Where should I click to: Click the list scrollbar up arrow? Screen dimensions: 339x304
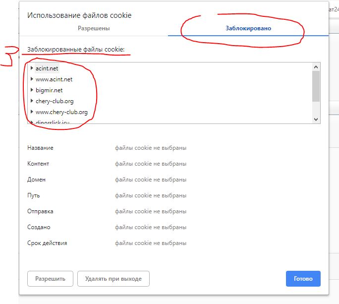coord(316,67)
